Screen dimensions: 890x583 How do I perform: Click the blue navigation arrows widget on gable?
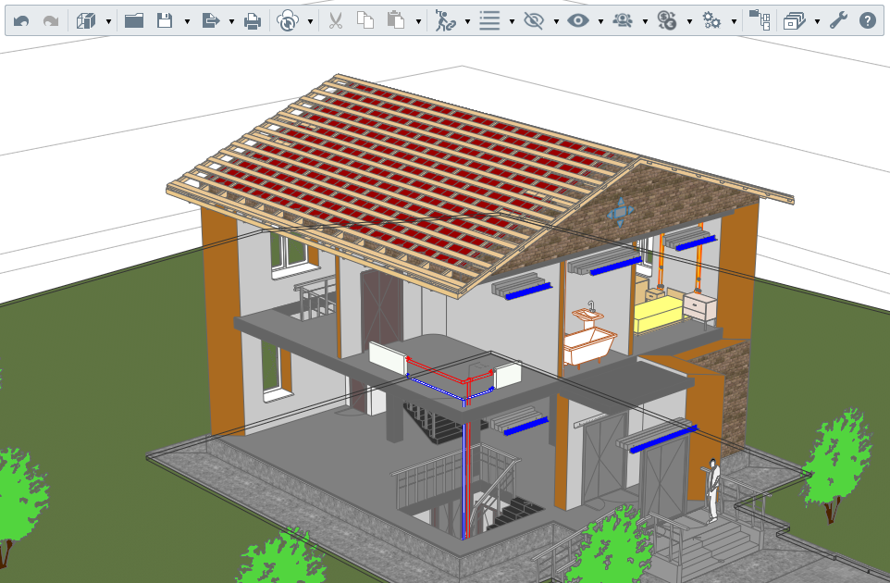tap(621, 212)
